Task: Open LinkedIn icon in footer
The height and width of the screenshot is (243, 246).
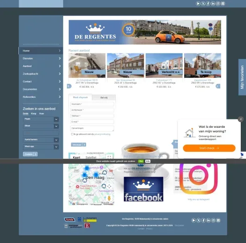Action: pos(209,220)
